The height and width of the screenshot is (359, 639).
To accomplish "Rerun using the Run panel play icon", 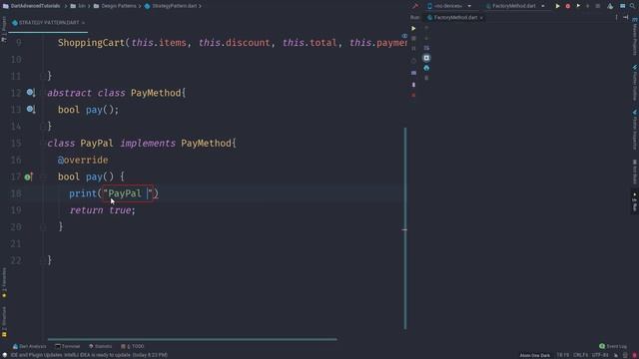I will 413,29.
